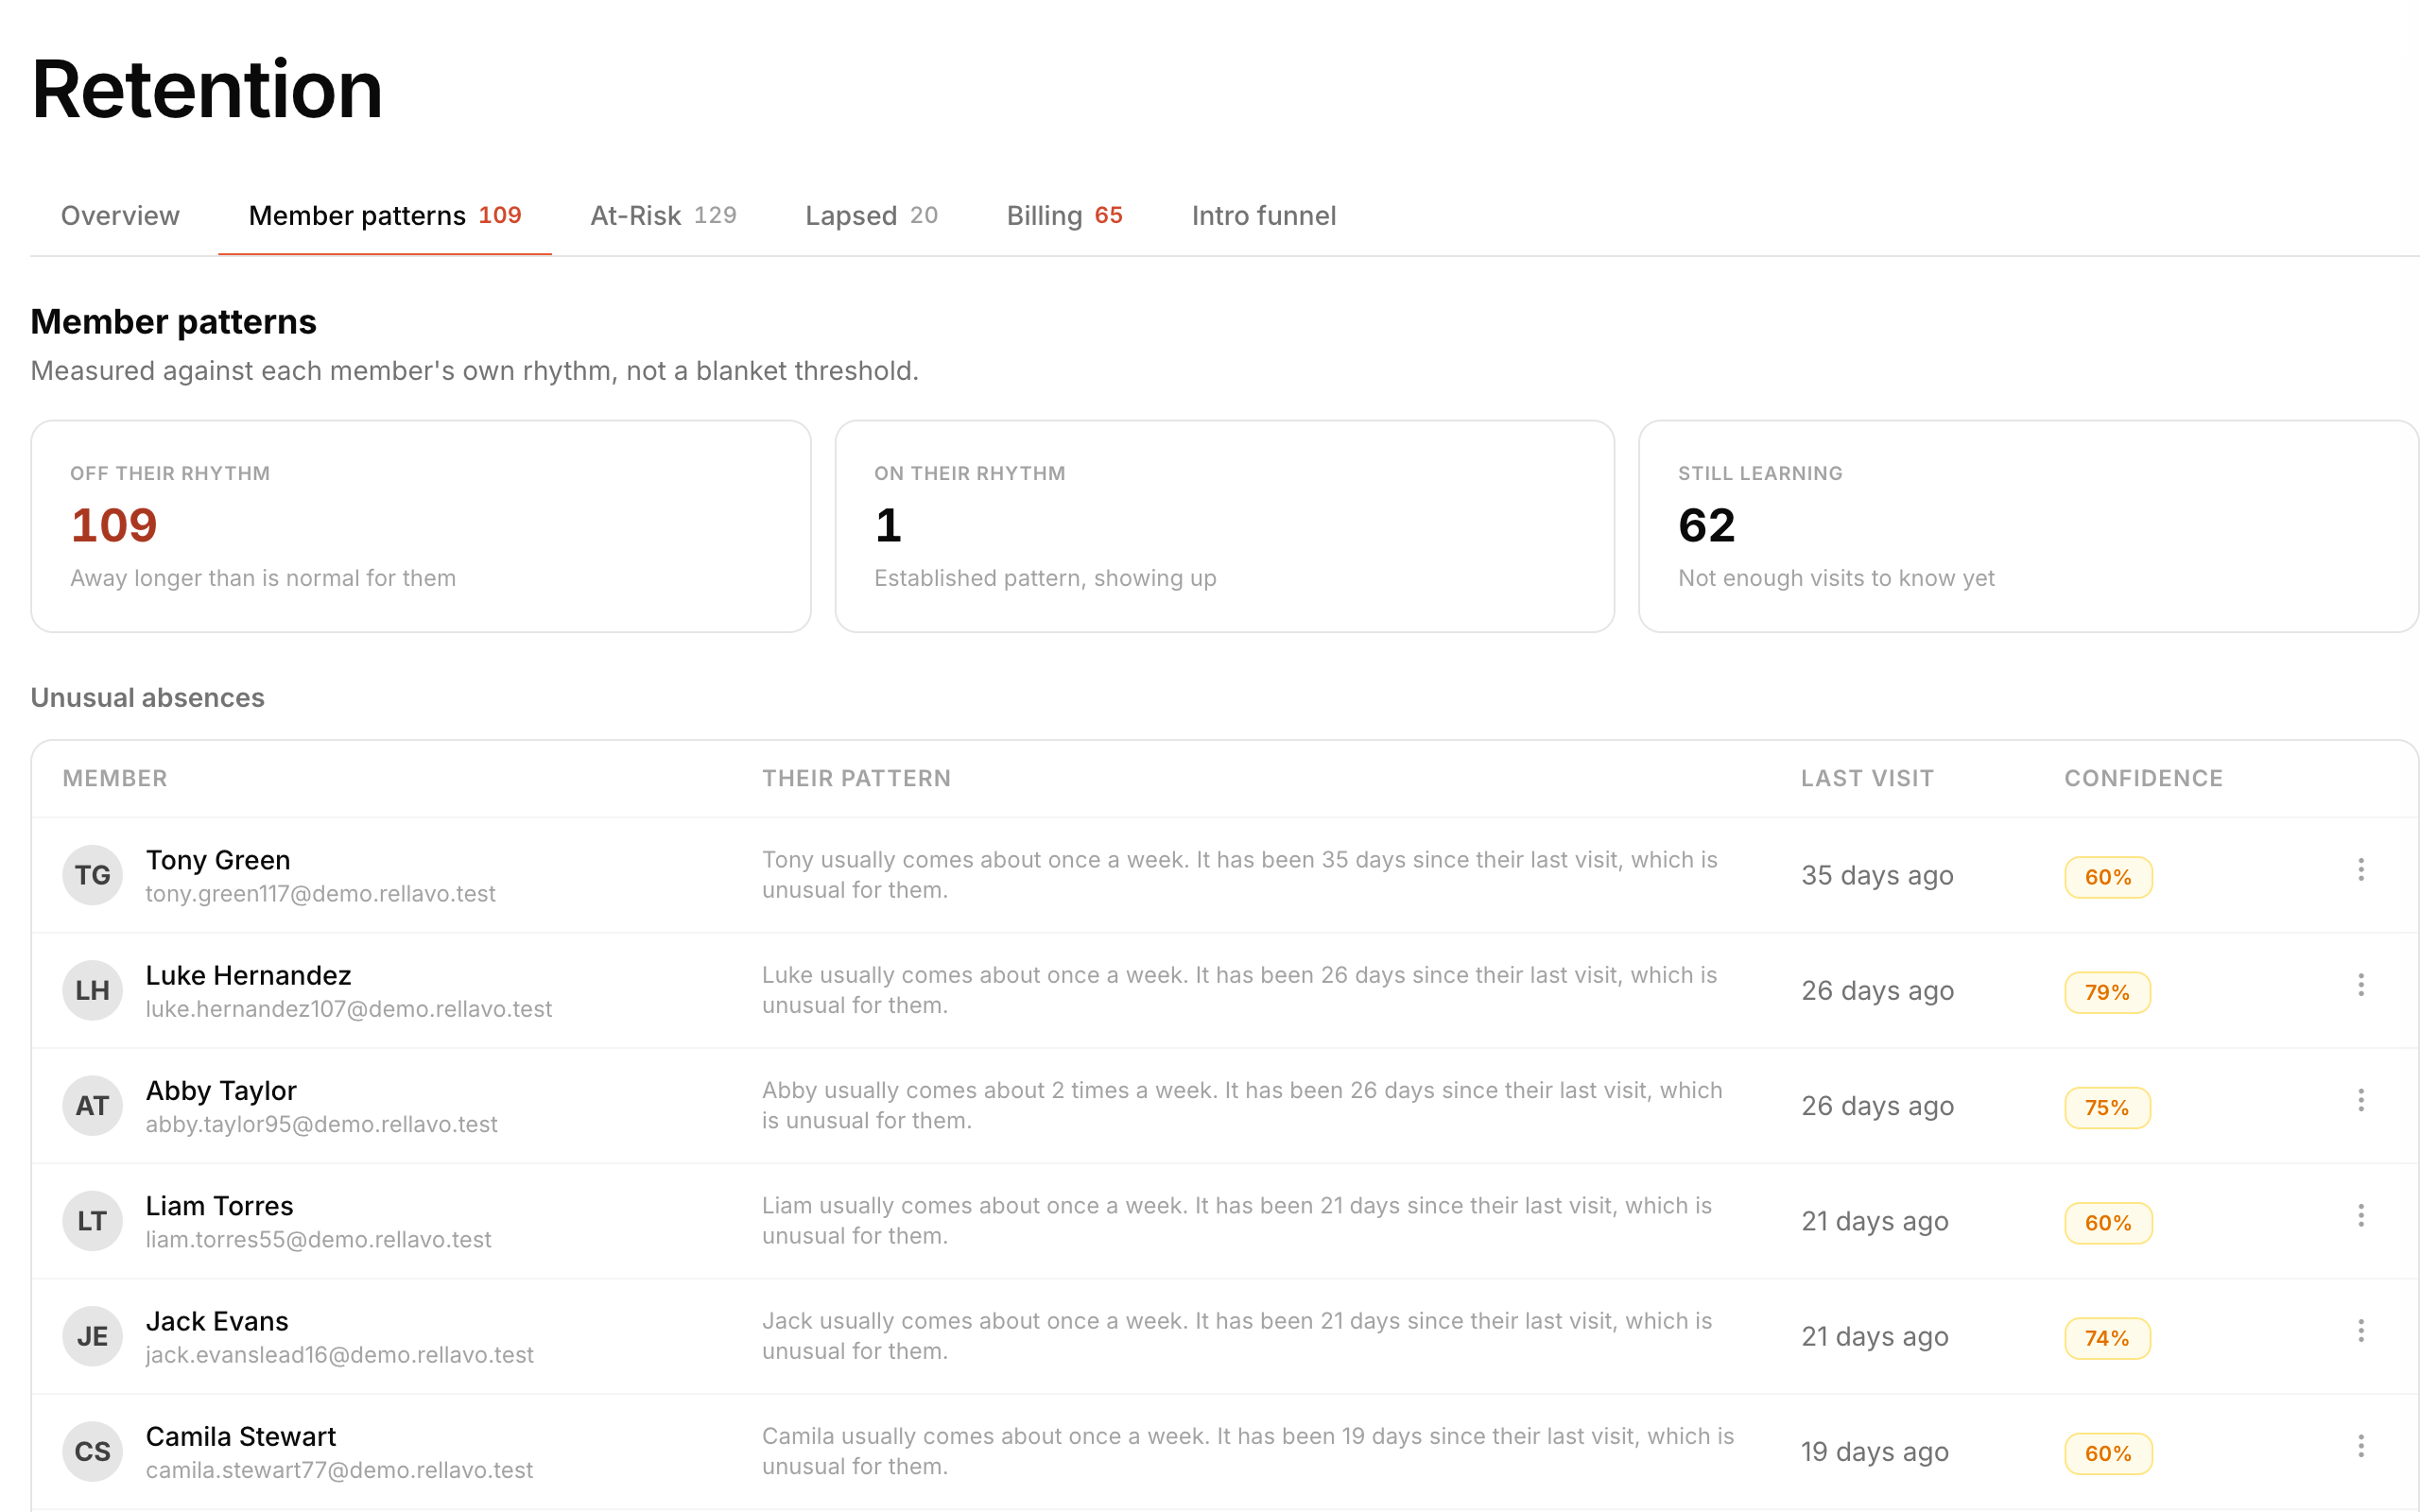The image size is (2420, 1512).
Task: Click the CS avatar for Camila Stewart
Action: click(92, 1452)
